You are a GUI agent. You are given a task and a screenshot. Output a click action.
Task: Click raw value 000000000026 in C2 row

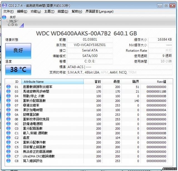(156, 138)
